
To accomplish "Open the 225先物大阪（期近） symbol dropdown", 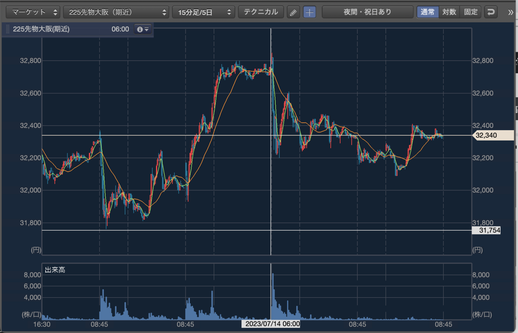I will [x=116, y=12].
